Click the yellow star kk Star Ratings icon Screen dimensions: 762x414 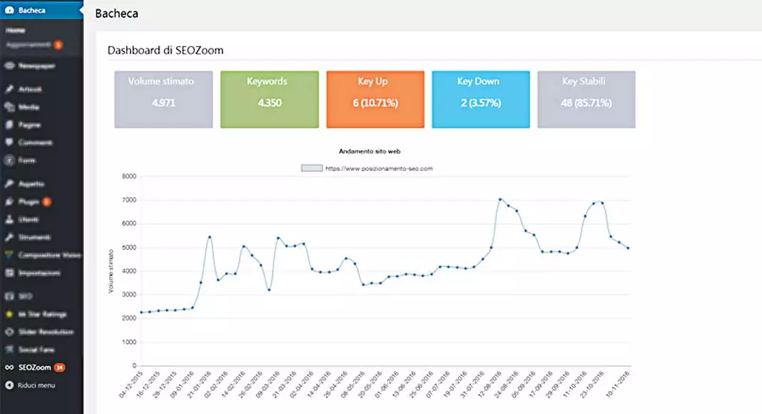coord(9,314)
